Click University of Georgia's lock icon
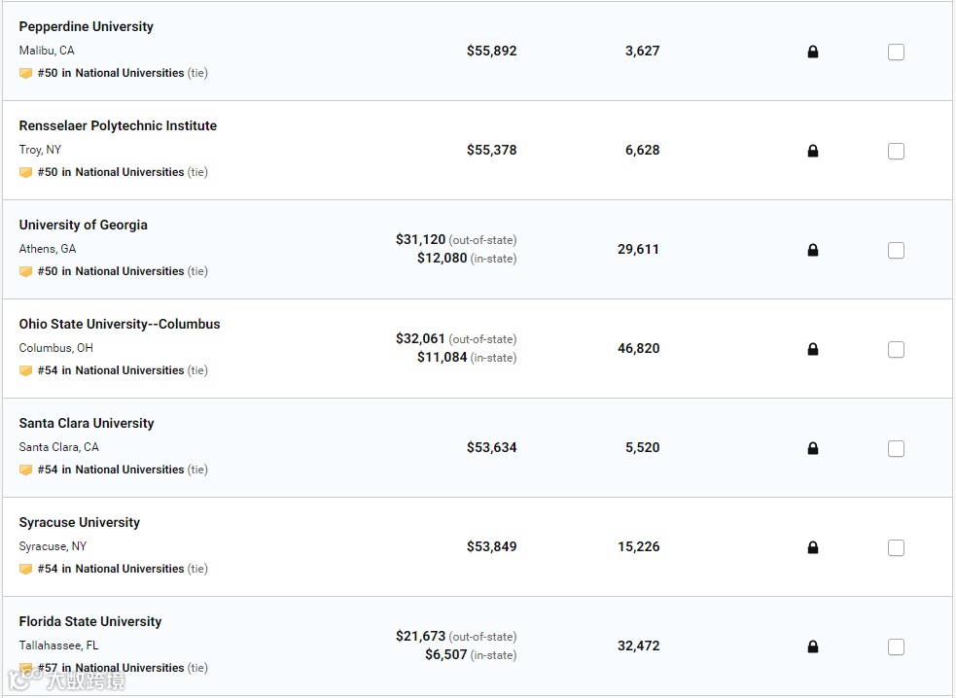Viewport: 956px width, 698px height. point(813,250)
